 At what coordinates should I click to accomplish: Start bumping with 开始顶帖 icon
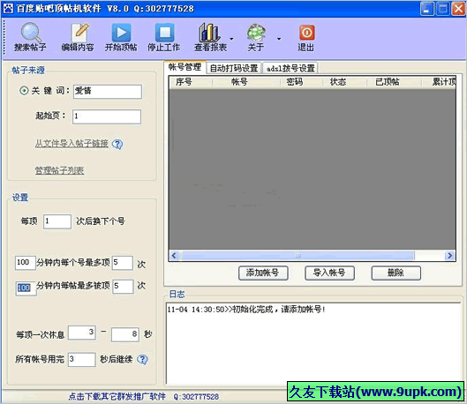[x=121, y=32]
